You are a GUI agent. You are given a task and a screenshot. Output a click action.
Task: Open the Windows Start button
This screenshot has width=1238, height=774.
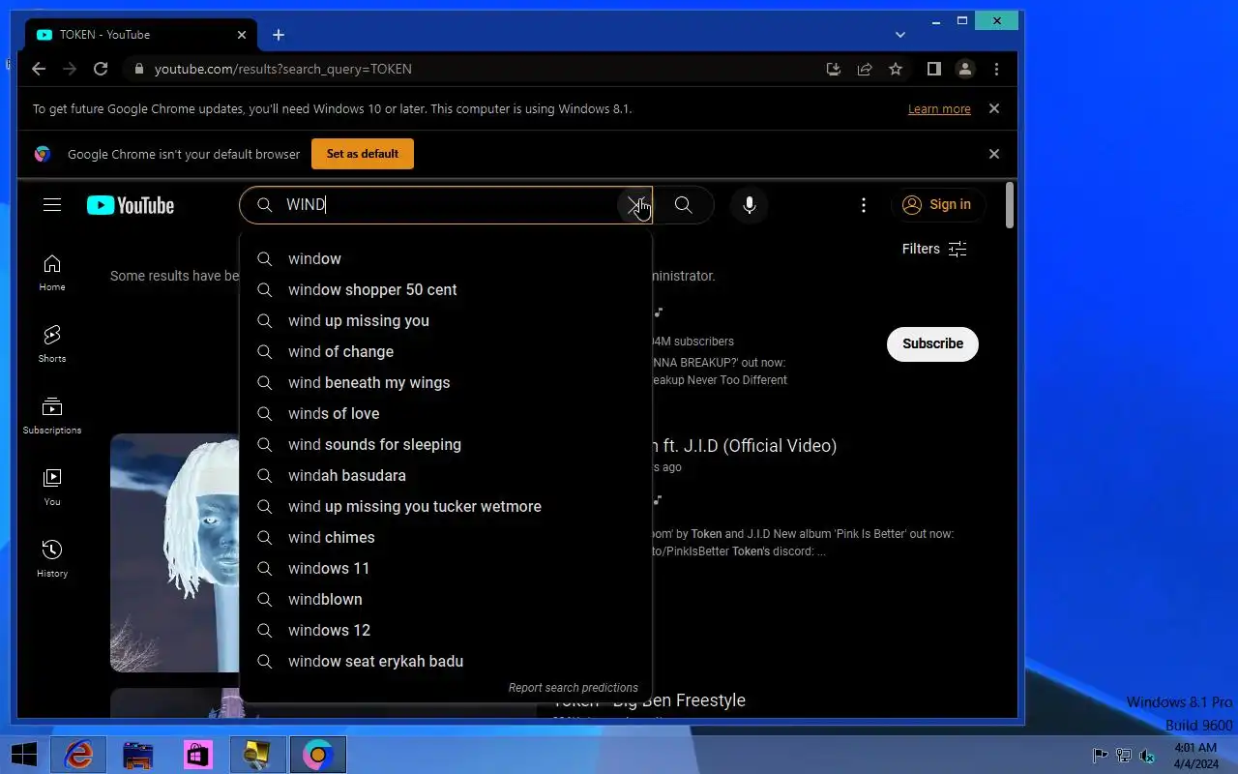tap(24, 755)
